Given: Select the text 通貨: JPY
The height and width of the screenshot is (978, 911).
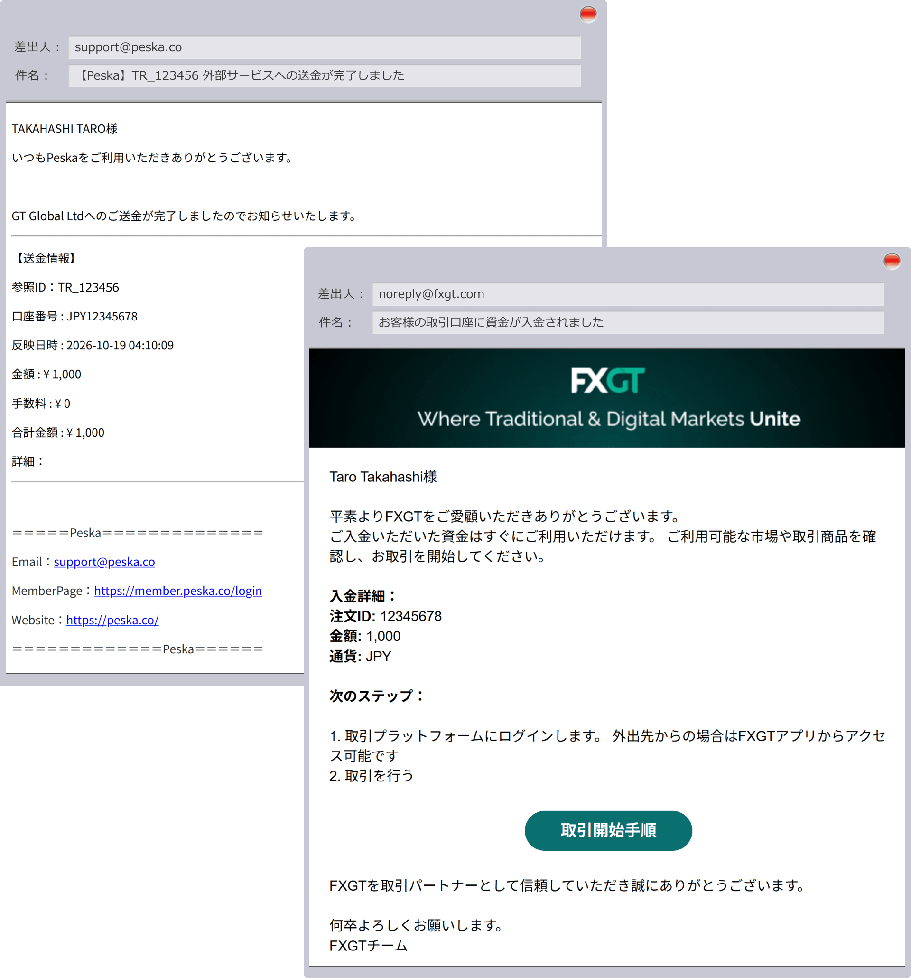Looking at the screenshot, I should click(361, 656).
